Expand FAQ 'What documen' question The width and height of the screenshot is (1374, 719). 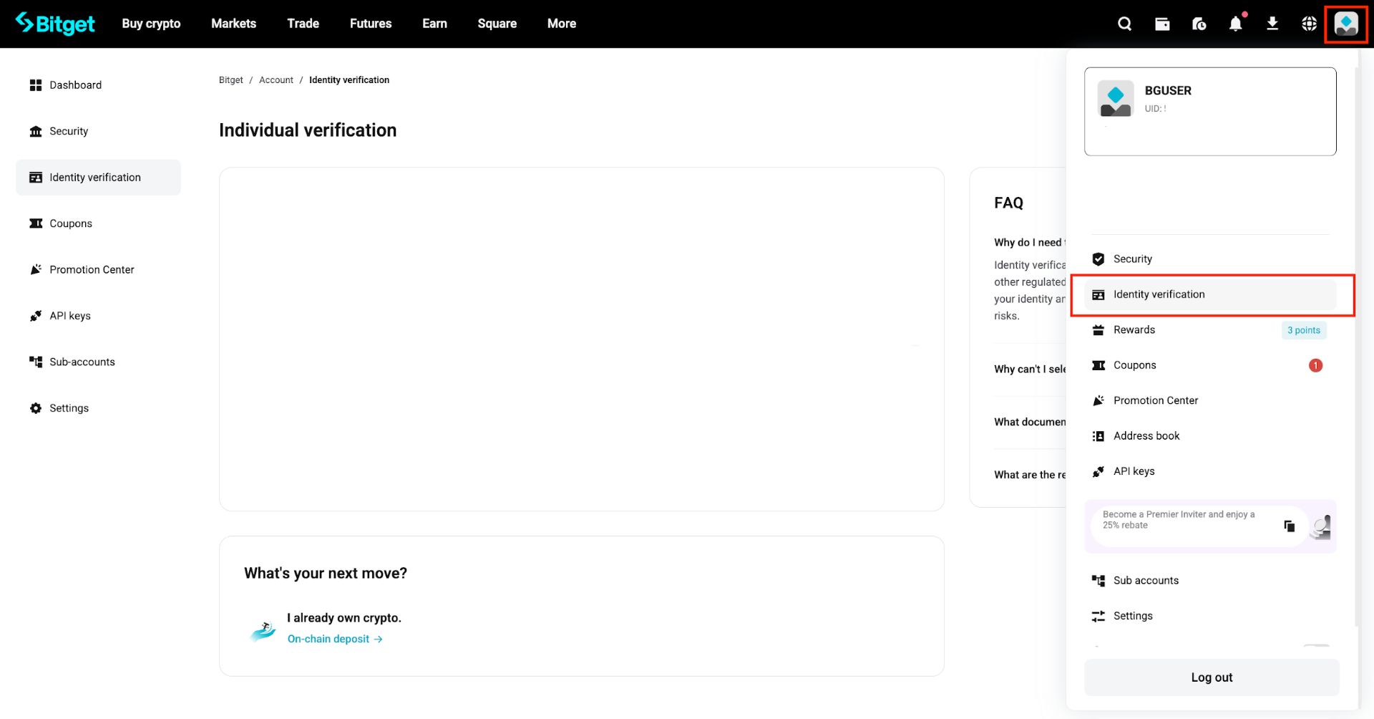click(1030, 422)
